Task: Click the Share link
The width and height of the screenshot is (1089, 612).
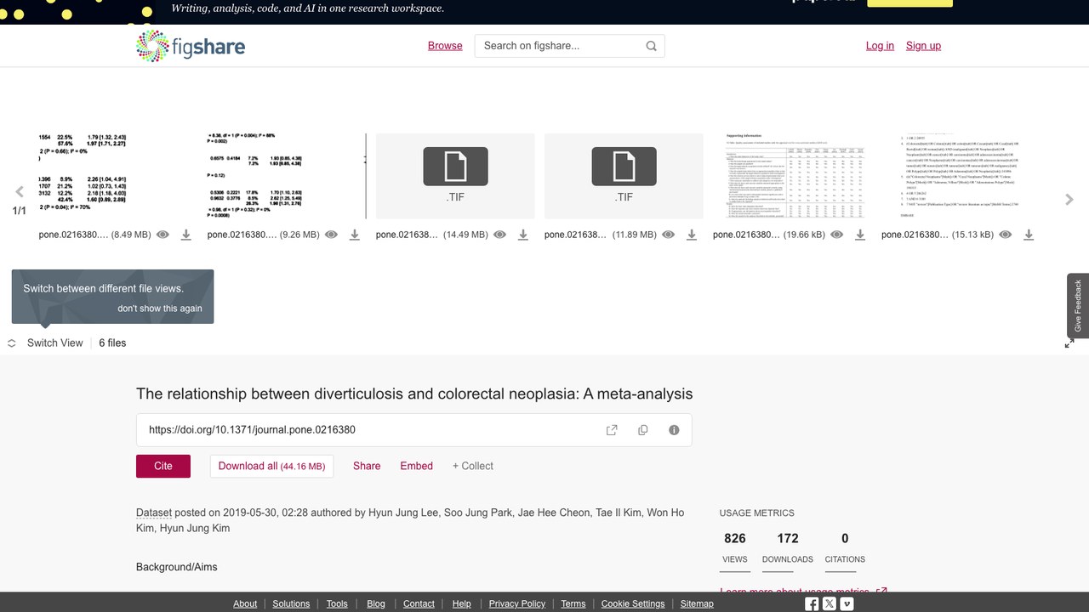Action: (367, 466)
